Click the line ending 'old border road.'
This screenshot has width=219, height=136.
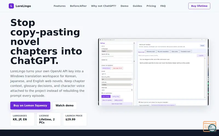155,59
